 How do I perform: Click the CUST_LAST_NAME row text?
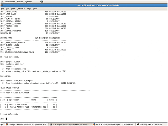click(33, 14)
